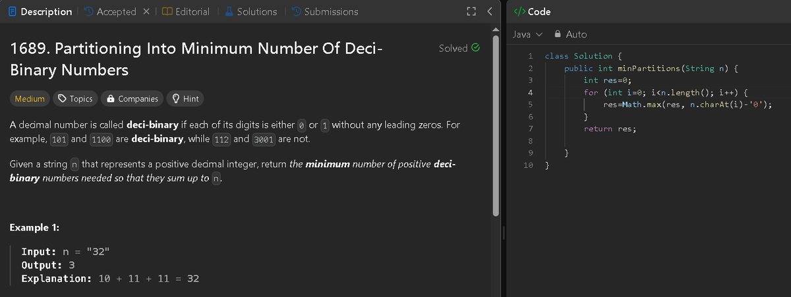The image size is (791, 297).
Task: Click the 'Solved' status label
Action: 453,48
